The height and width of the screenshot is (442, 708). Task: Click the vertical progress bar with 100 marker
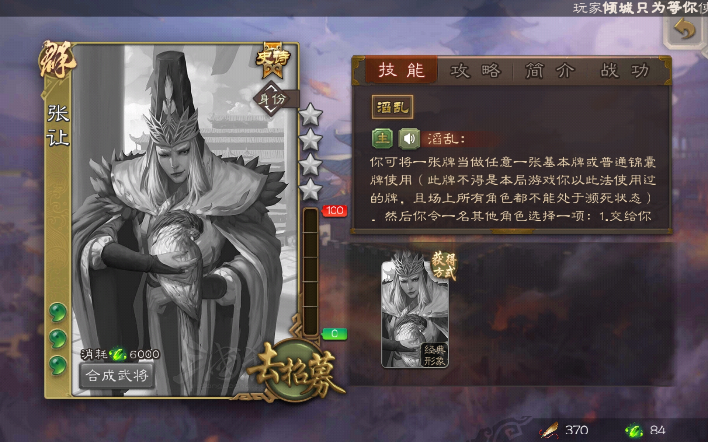pyautogui.click(x=310, y=272)
